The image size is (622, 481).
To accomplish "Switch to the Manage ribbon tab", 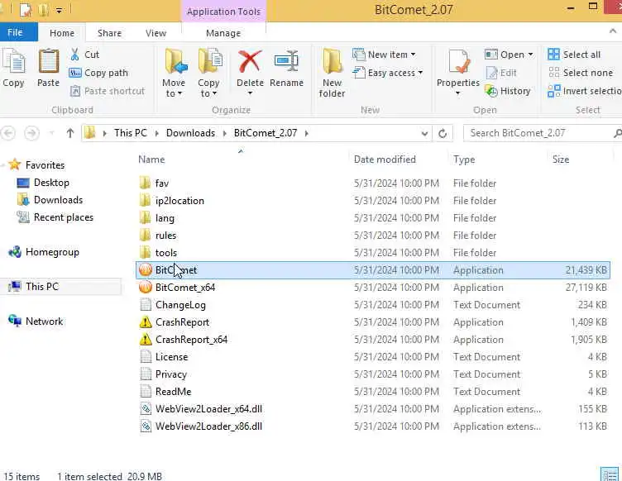I will coord(223,33).
